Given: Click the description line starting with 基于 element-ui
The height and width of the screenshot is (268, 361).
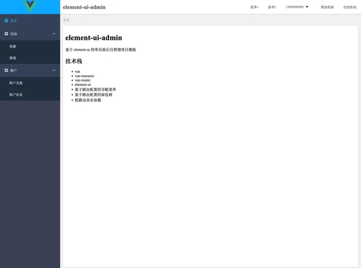Looking at the screenshot, I should tap(101, 50).
